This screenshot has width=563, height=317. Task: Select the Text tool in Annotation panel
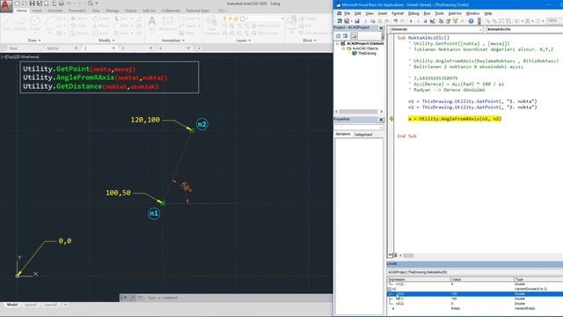[152, 24]
